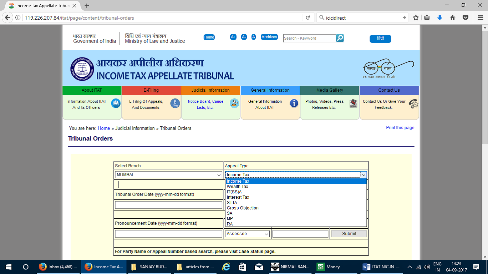Open the Select Bench MUMBAI dropdown
Screen dimensions: 488x274
pyautogui.click(x=169, y=175)
